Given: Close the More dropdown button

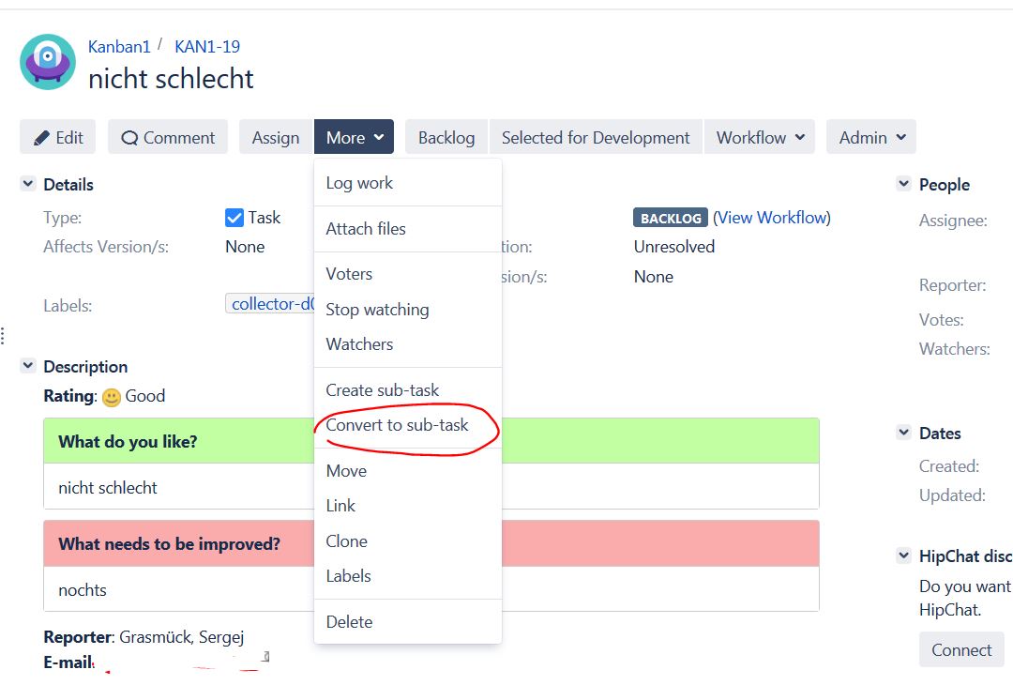Looking at the screenshot, I should coord(354,137).
